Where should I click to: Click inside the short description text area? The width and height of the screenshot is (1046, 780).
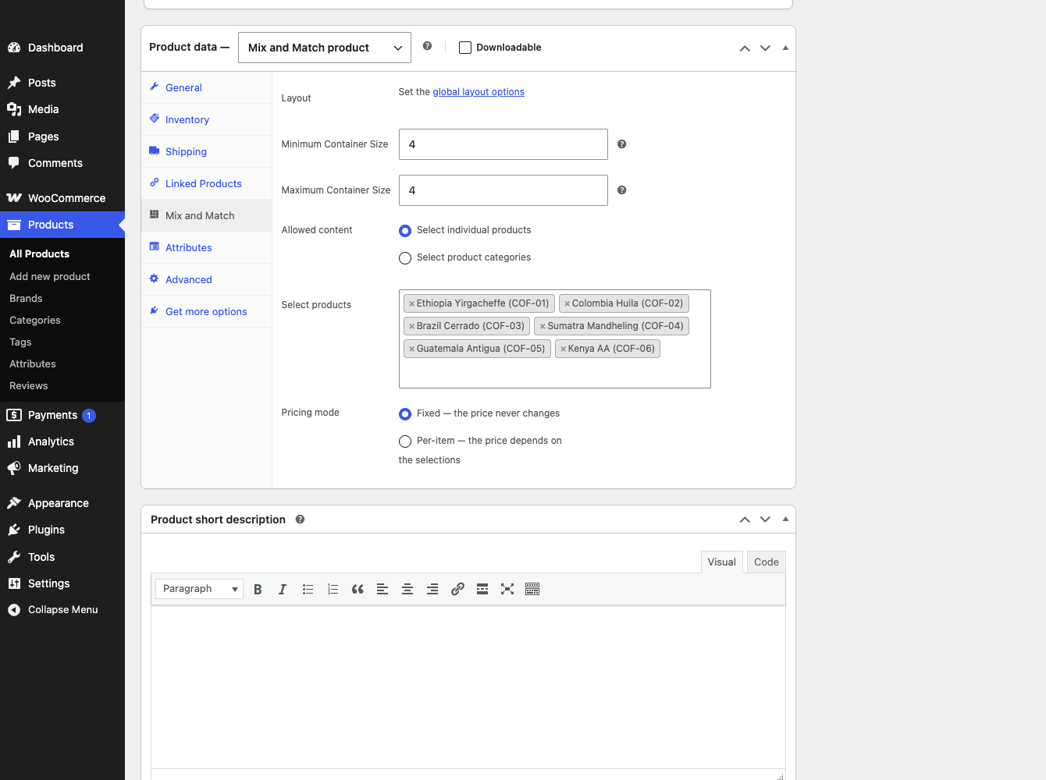pyautogui.click(x=468, y=687)
